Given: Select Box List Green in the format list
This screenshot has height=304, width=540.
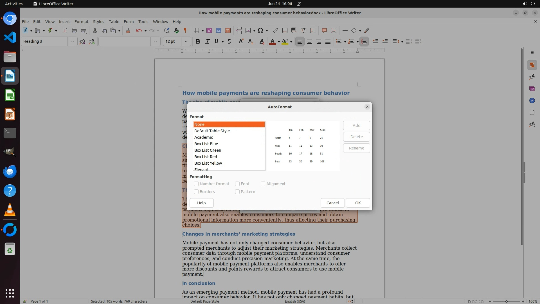Looking at the screenshot, I should (x=208, y=150).
